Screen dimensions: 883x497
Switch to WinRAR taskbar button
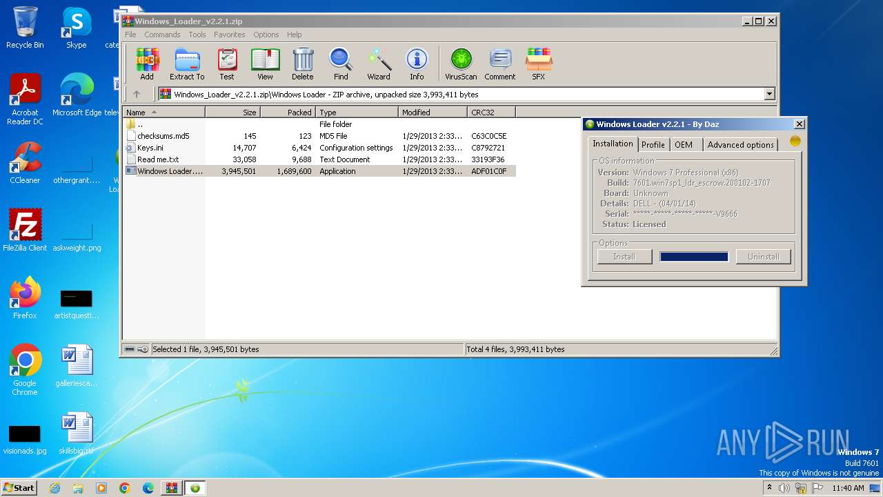170,488
